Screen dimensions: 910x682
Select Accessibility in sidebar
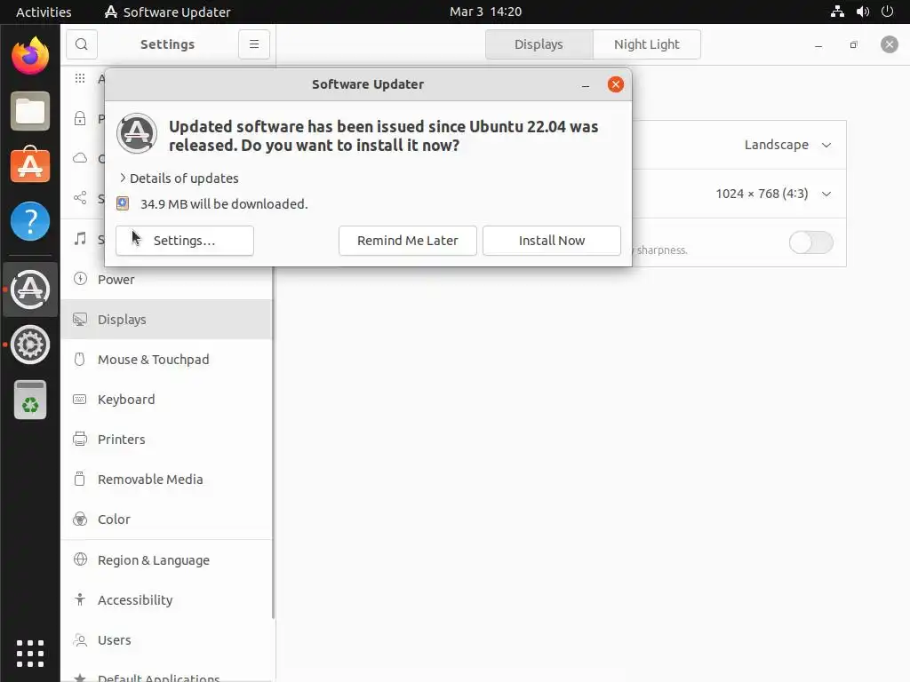(x=166, y=600)
